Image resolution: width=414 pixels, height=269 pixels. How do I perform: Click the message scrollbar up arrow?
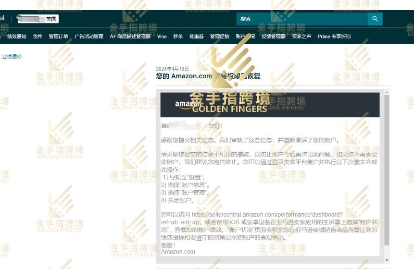point(387,92)
